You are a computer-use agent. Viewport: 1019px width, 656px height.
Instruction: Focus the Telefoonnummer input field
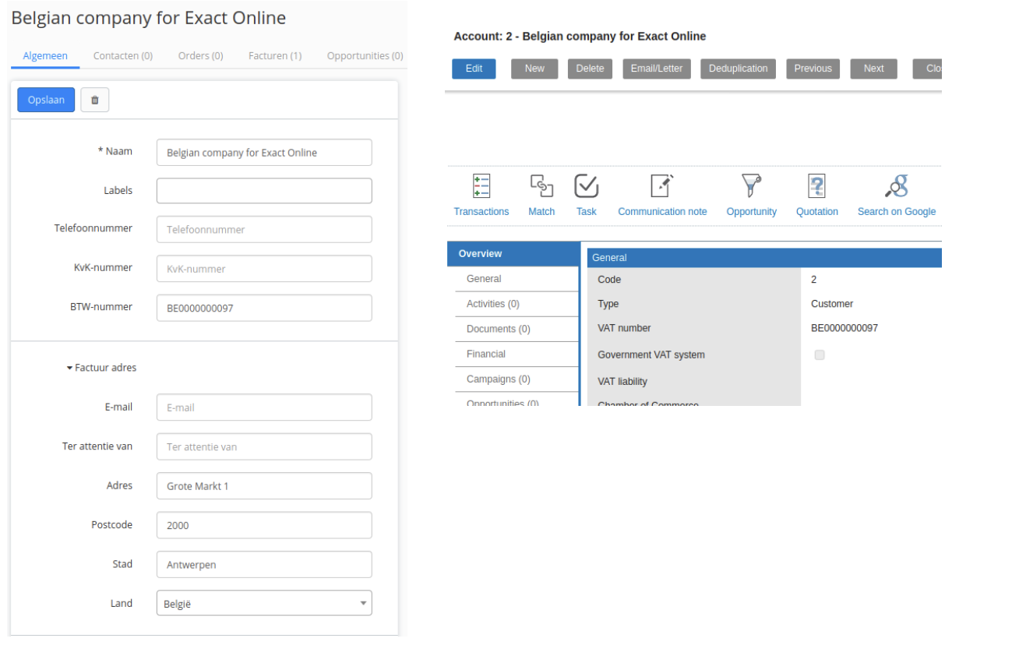point(264,230)
